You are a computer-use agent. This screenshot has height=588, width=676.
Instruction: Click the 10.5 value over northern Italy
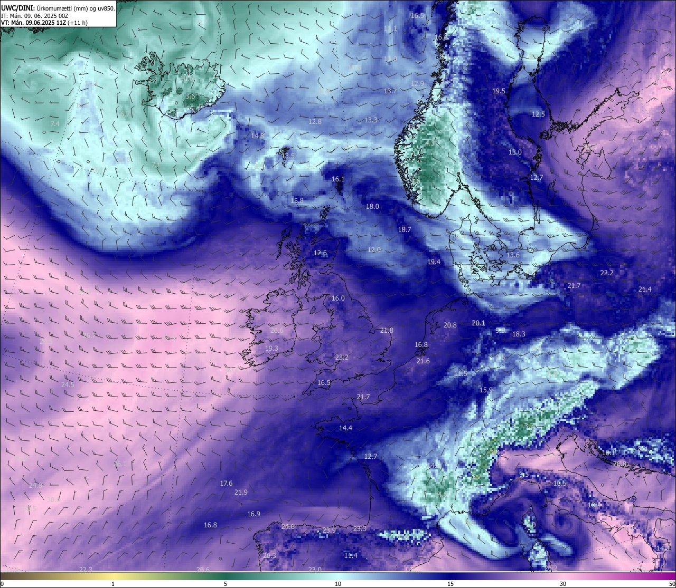pyautogui.click(x=560, y=484)
